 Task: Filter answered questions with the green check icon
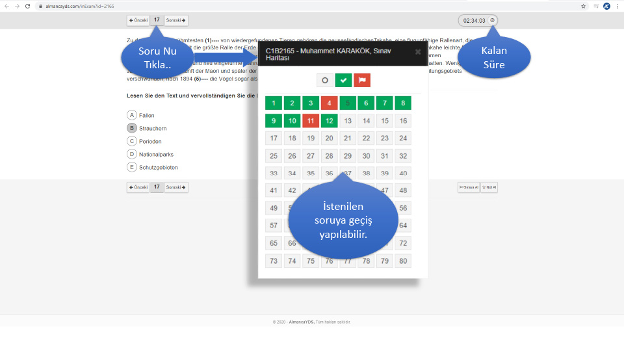click(x=343, y=81)
